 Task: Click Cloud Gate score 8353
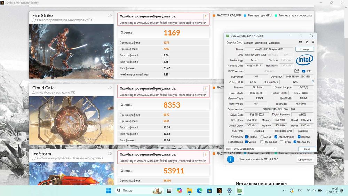pyautogui.click(x=172, y=105)
